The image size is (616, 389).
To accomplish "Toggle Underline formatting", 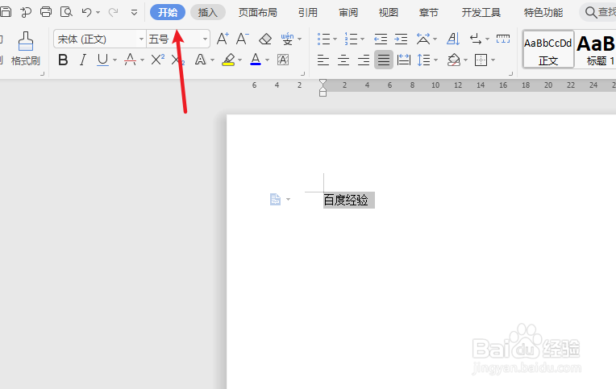I will pyautogui.click(x=102, y=60).
